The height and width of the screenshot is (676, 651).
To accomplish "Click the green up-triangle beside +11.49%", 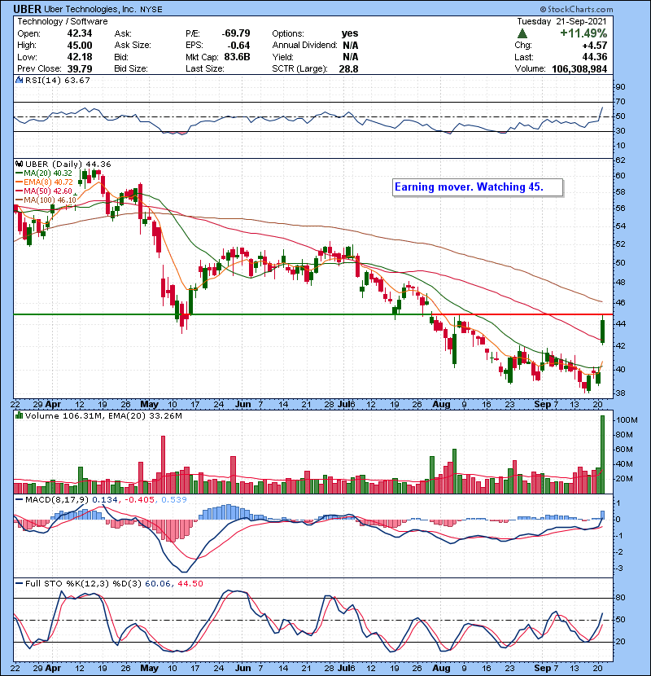I will (x=522, y=33).
